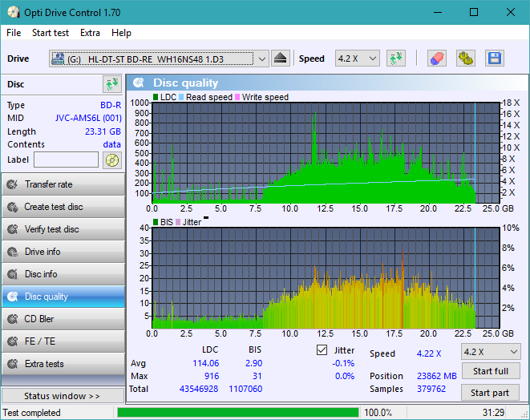Open the options gear icon
The width and height of the screenshot is (530, 420).
(466, 59)
